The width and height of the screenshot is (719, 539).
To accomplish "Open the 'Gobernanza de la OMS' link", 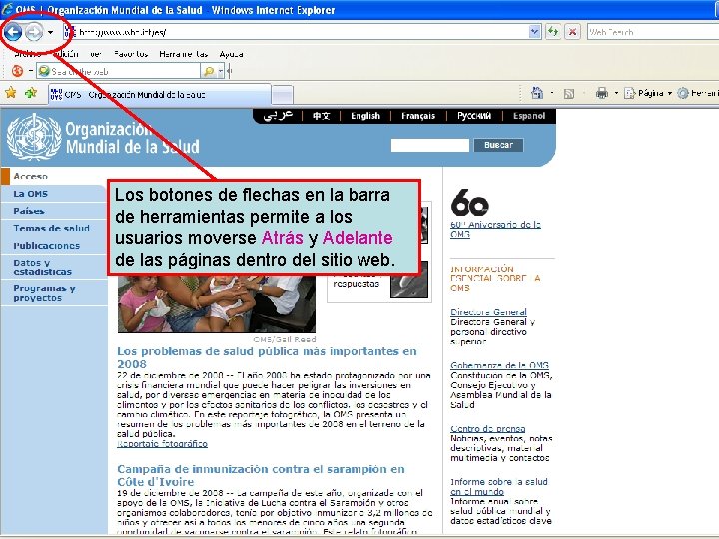I will 500,365.
